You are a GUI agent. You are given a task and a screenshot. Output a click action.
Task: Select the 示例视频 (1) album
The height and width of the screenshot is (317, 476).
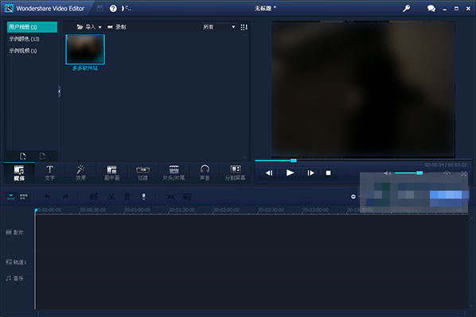click(x=23, y=51)
